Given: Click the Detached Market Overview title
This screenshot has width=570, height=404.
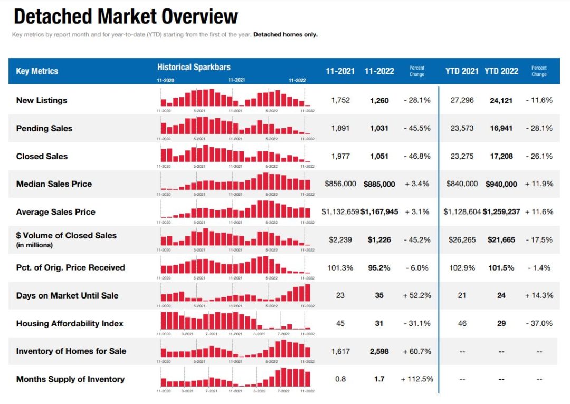Looking at the screenshot, I should 126,16.
